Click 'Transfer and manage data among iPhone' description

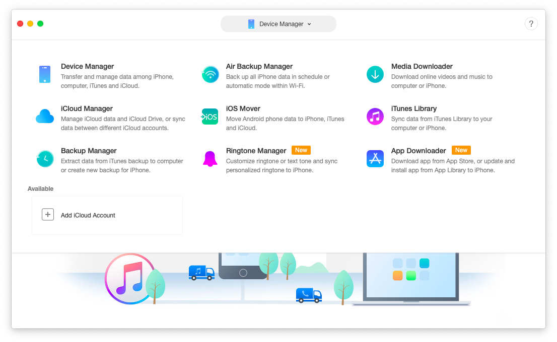(x=117, y=81)
